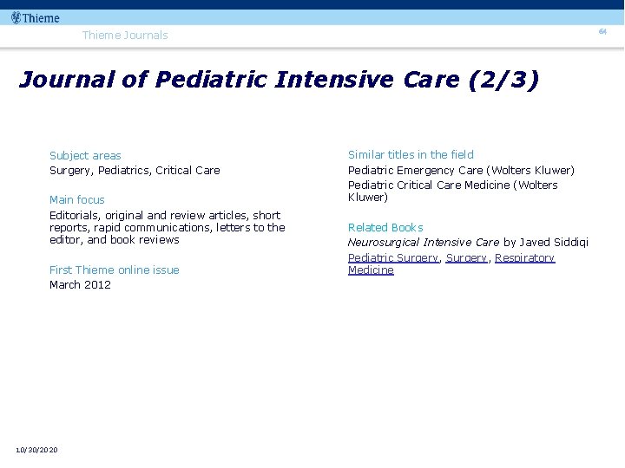The width and height of the screenshot is (625, 468).
Task: Click the 'First Thieme online issue' heading
Action: click(115, 270)
